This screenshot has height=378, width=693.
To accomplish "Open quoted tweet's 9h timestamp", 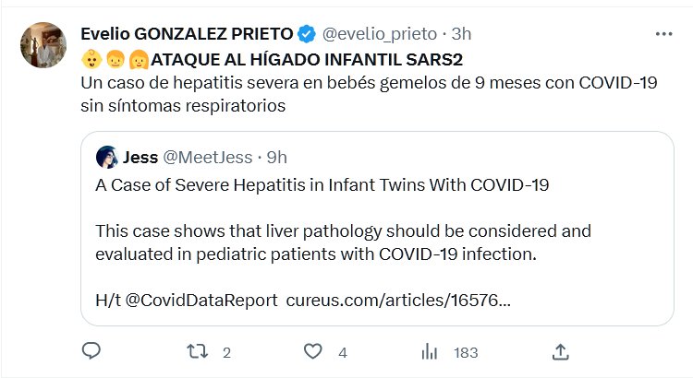I will (275, 156).
